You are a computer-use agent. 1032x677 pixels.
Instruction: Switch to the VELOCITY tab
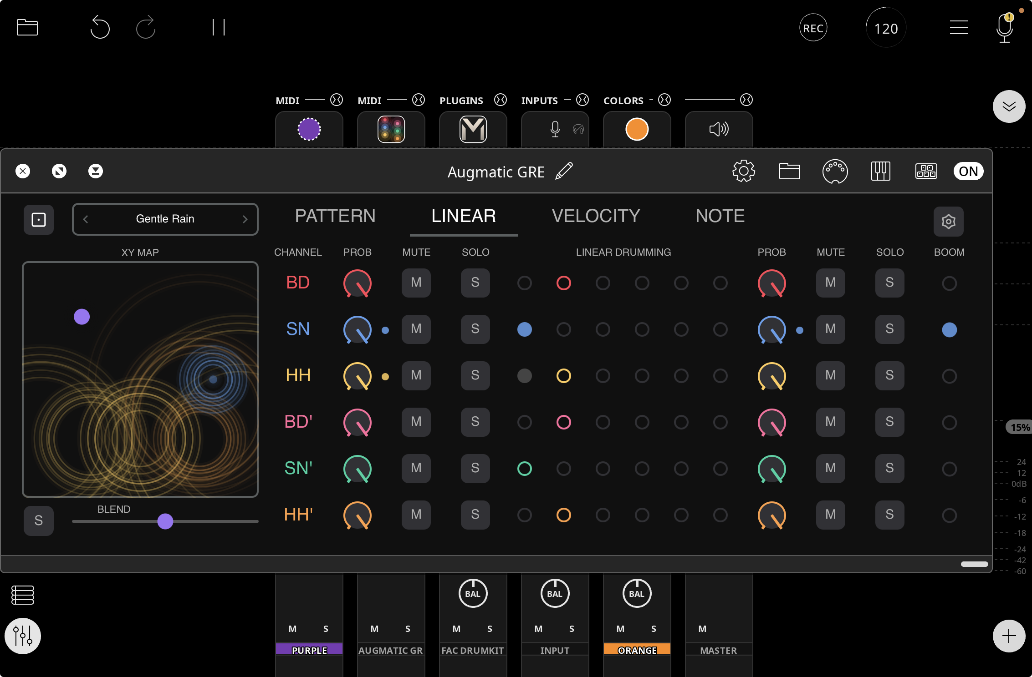[596, 216]
